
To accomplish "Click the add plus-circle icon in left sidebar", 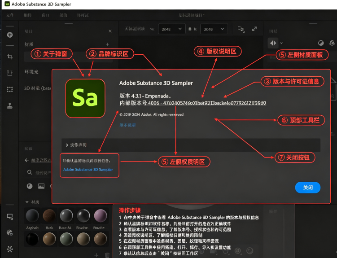I will coord(10,35).
